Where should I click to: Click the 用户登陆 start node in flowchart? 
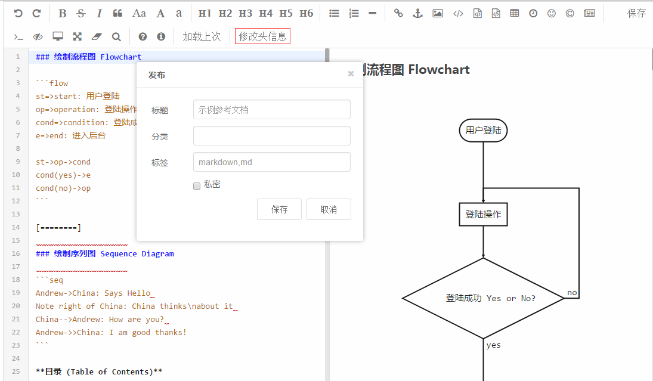pos(483,131)
